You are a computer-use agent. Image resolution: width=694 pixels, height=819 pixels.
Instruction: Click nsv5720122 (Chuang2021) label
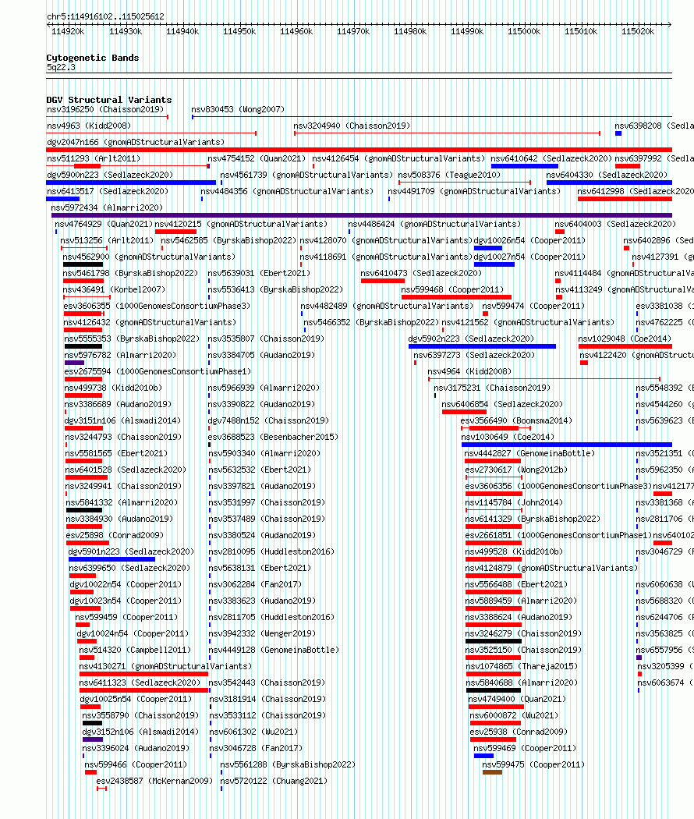coord(274,781)
